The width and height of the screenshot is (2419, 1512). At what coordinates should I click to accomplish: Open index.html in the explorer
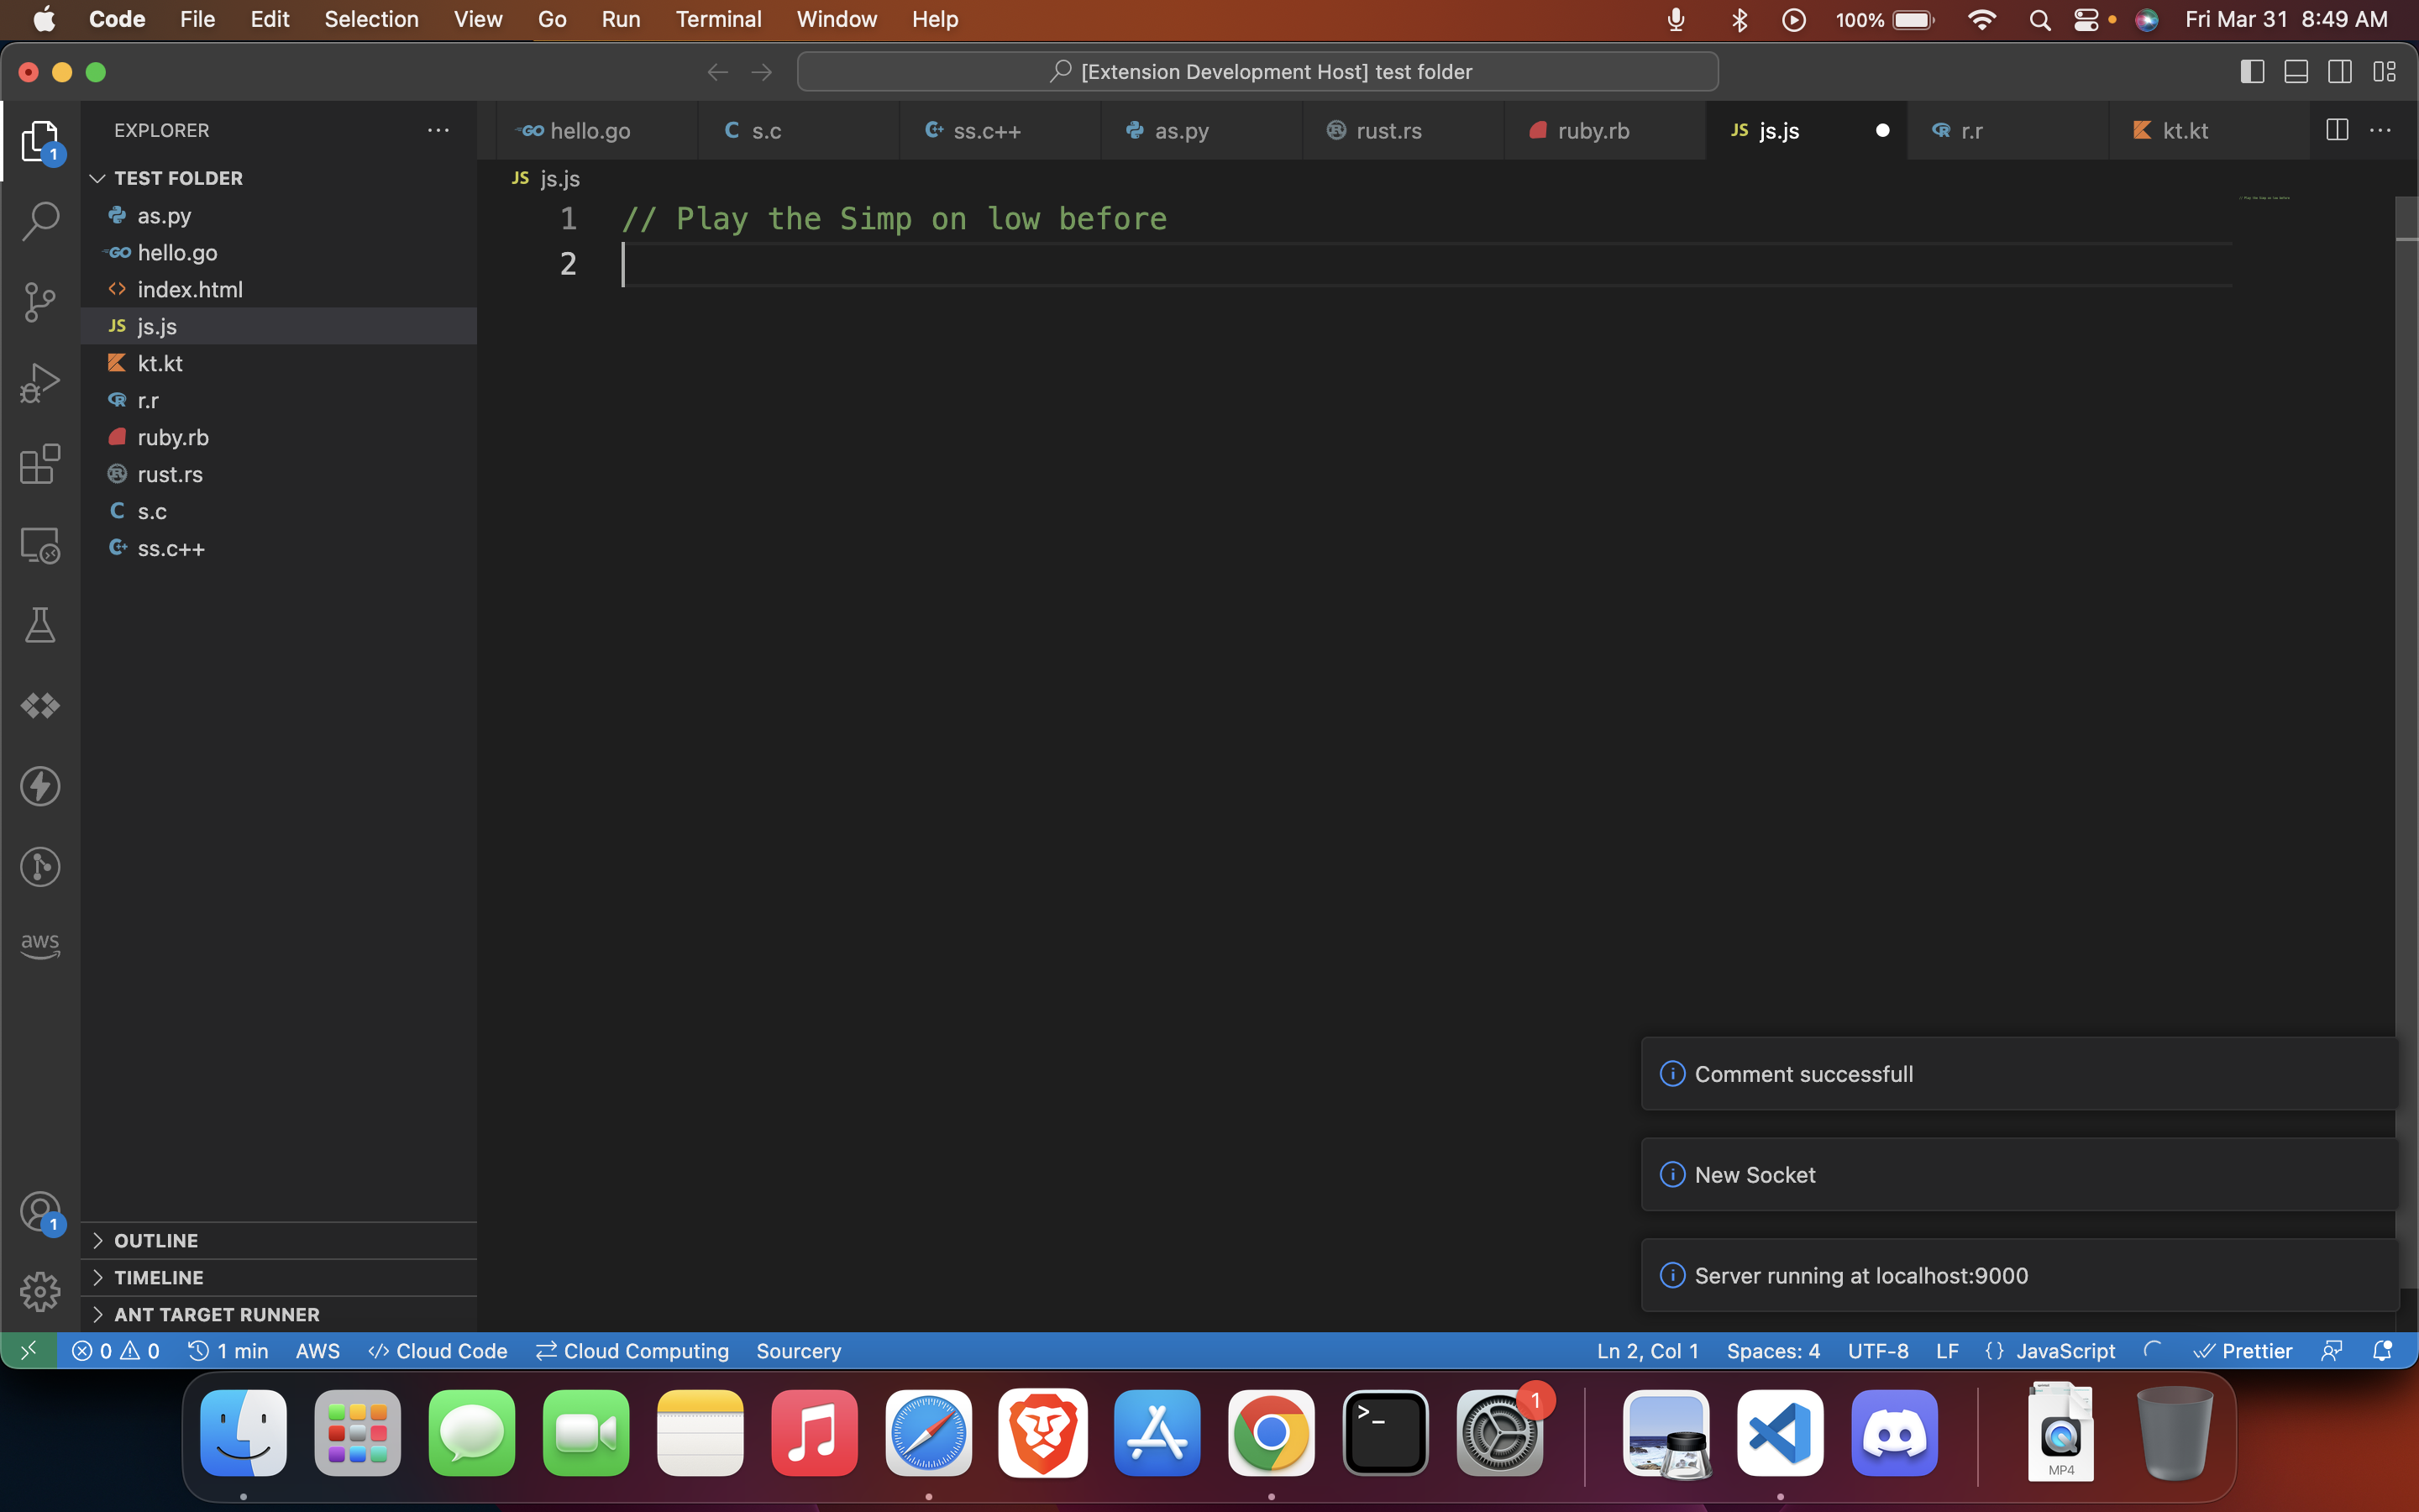[190, 289]
